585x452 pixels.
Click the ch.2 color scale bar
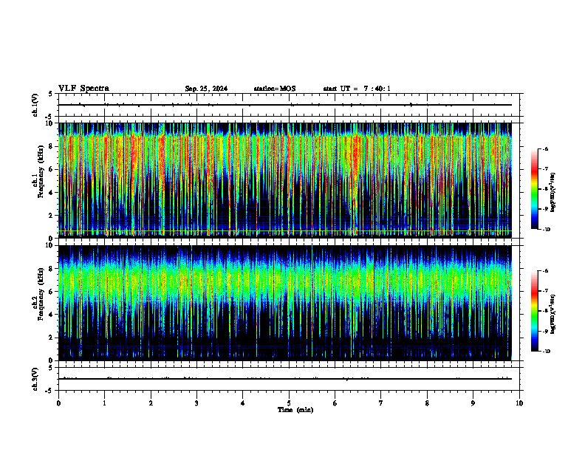coord(534,311)
